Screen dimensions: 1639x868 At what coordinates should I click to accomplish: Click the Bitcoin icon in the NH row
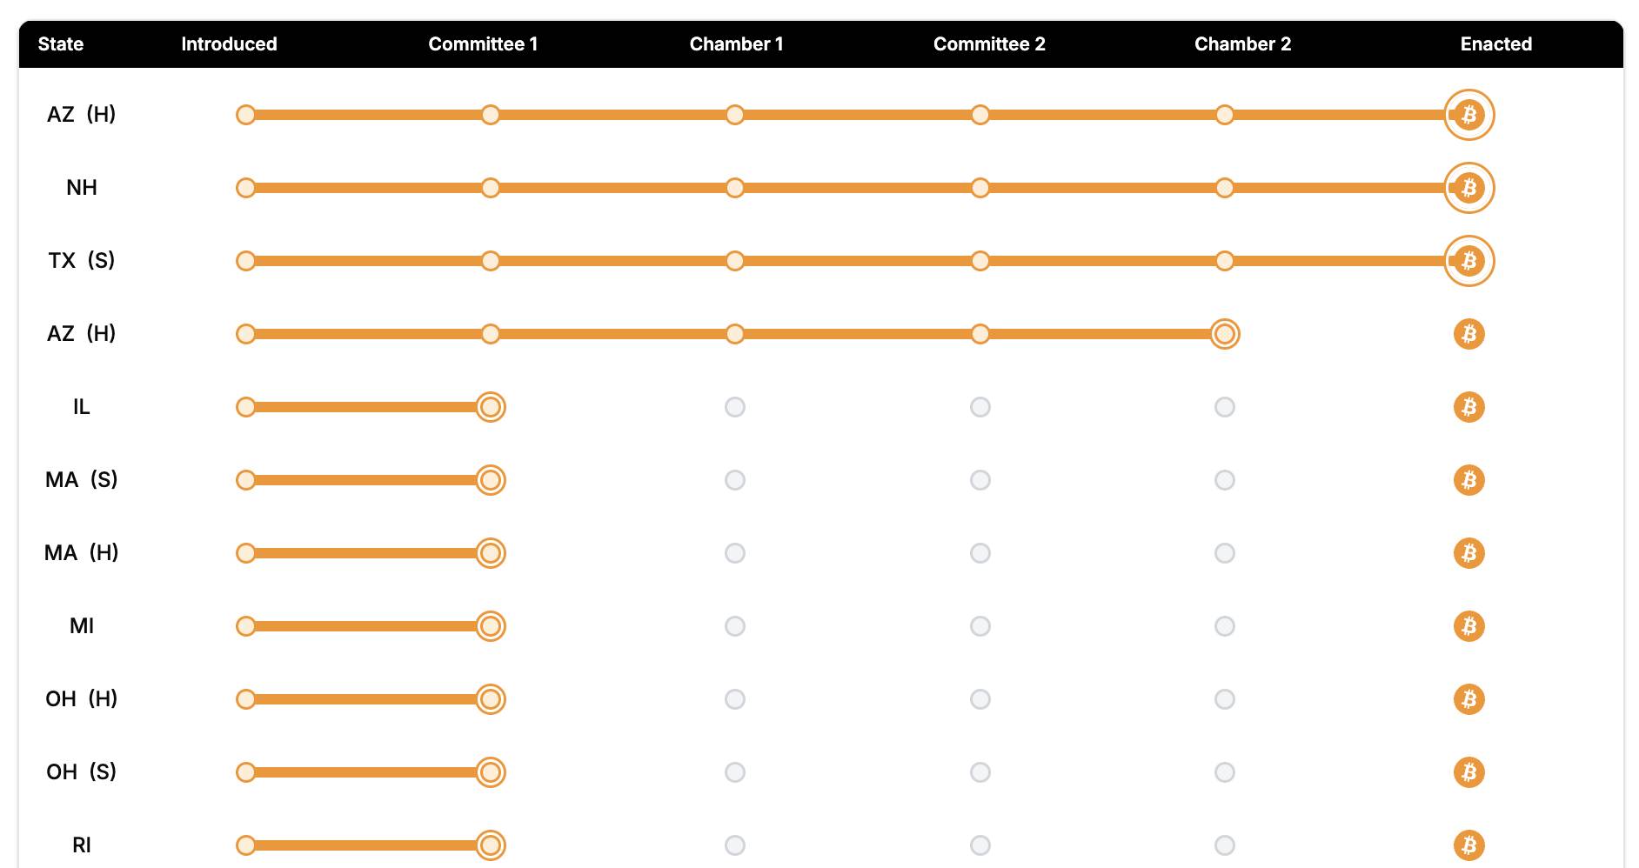point(1468,188)
